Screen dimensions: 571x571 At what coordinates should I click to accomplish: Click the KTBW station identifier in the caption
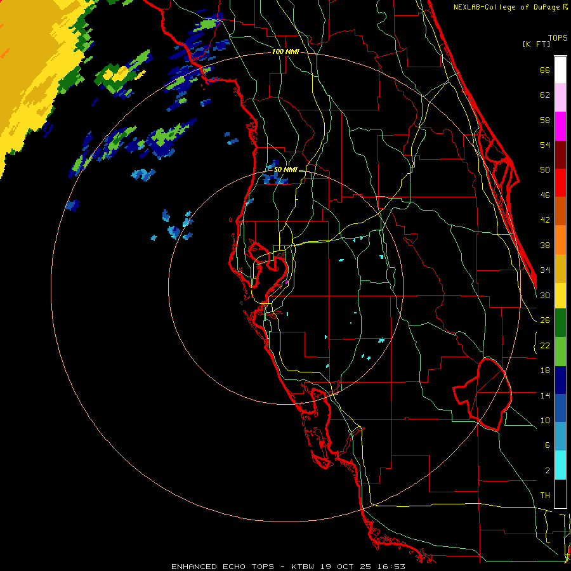[302, 567]
